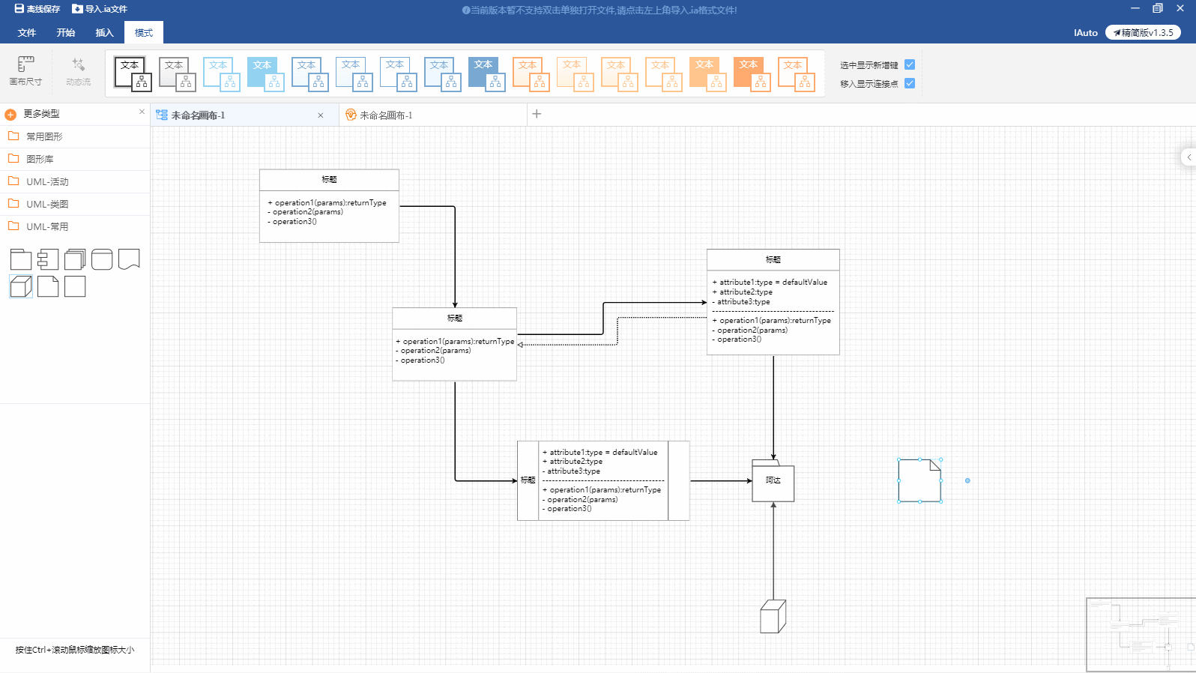Toggle the hover shows connection points checkbox

coord(910,83)
